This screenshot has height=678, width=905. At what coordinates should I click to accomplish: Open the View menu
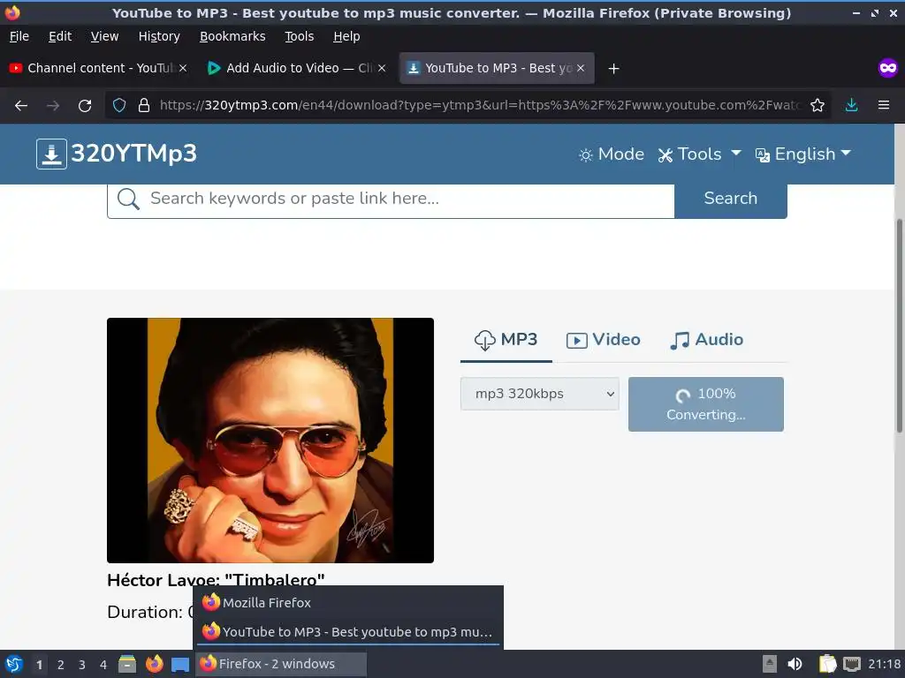pos(104,36)
